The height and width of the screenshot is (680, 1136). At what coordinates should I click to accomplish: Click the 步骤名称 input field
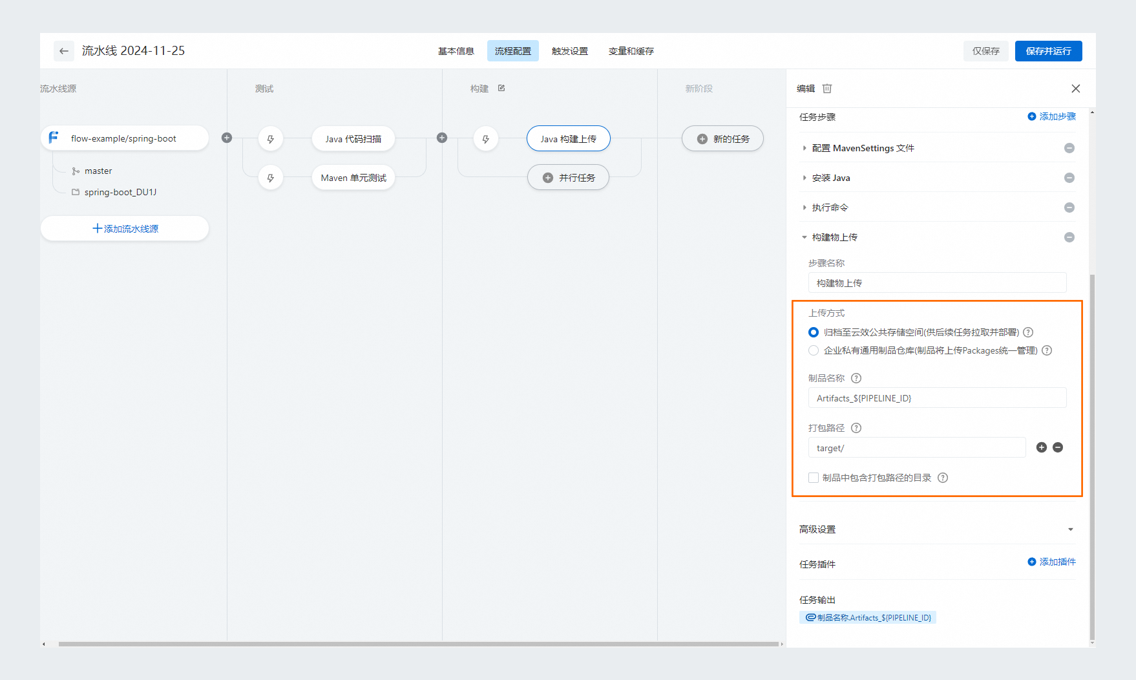937,283
